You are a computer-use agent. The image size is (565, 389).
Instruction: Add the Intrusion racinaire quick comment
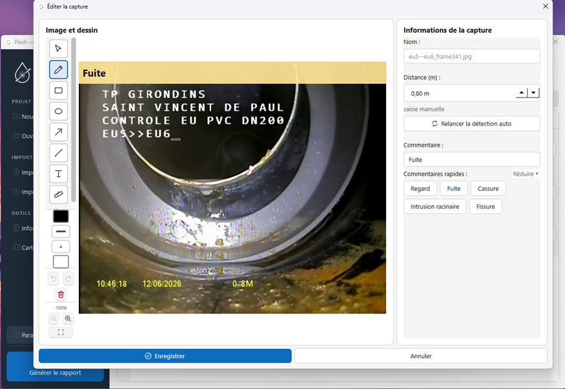pyautogui.click(x=435, y=207)
